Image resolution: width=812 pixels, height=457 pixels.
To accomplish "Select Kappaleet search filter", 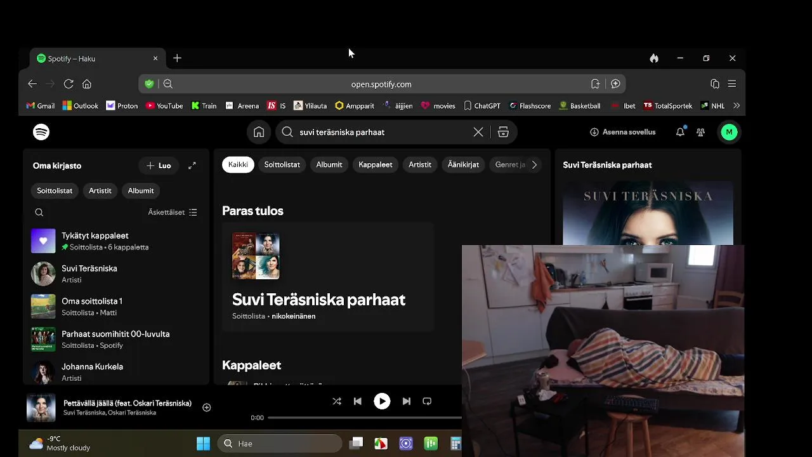I will click(x=376, y=164).
